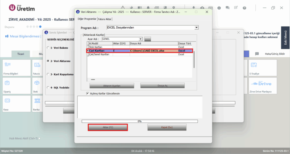Click the horizontal scrollbar thumb under records table
Image resolution: width=290 pixels, height=154 pixels.
93,79
